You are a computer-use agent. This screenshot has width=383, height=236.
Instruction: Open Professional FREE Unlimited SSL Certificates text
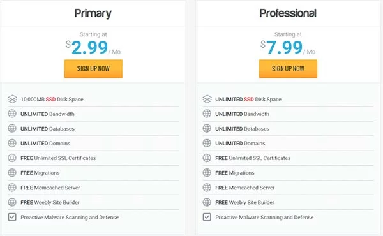253,158
